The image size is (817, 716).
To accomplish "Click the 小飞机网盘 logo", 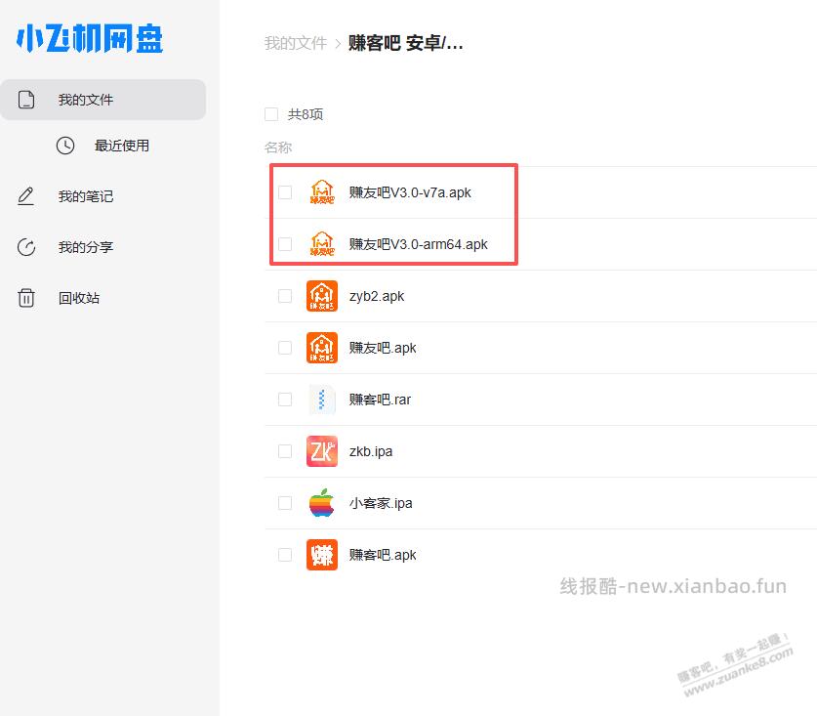I will pos(90,38).
